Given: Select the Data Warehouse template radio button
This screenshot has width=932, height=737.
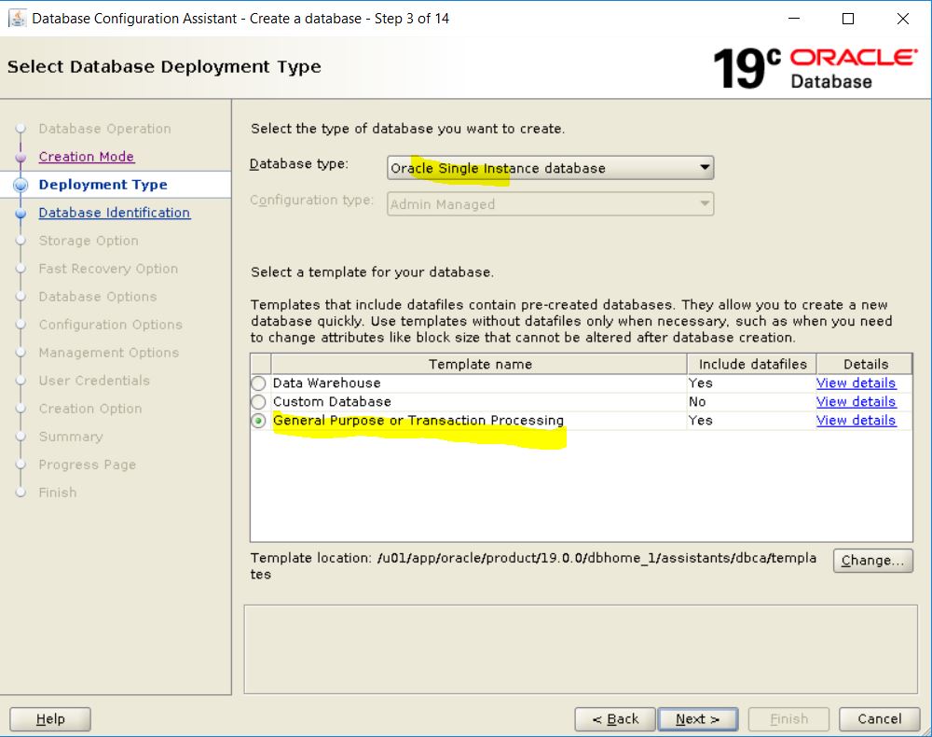Looking at the screenshot, I should pyautogui.click(x=260, y=383).
